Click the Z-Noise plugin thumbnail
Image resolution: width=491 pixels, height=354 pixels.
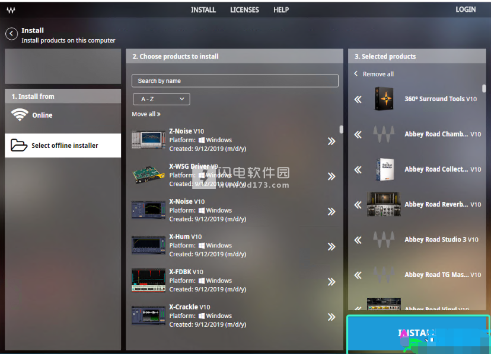tap(148, 140)
